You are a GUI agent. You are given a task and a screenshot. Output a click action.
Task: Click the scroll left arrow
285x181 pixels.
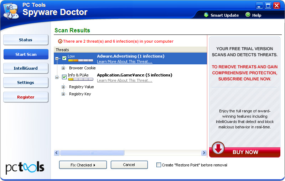57,153
